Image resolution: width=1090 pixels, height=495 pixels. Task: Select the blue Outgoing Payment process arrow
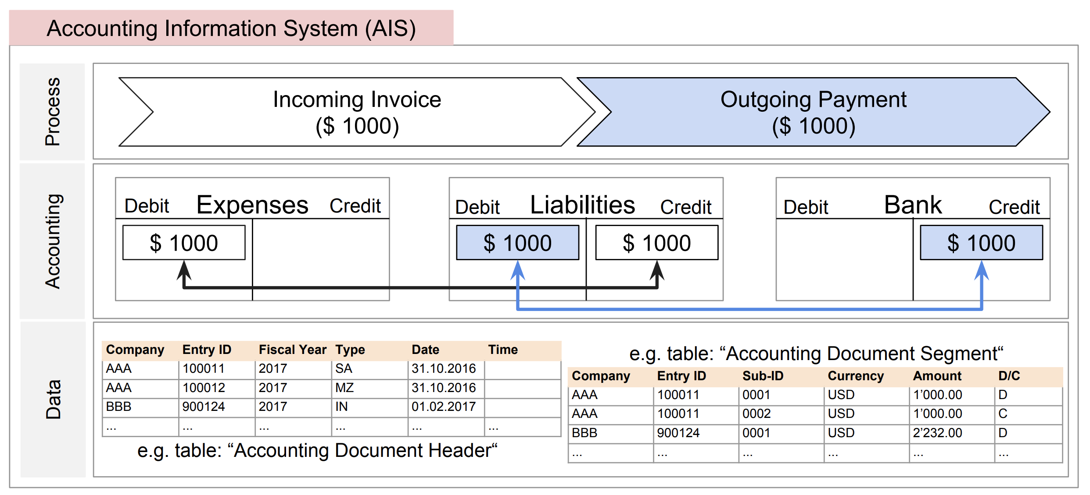point(814,112)
